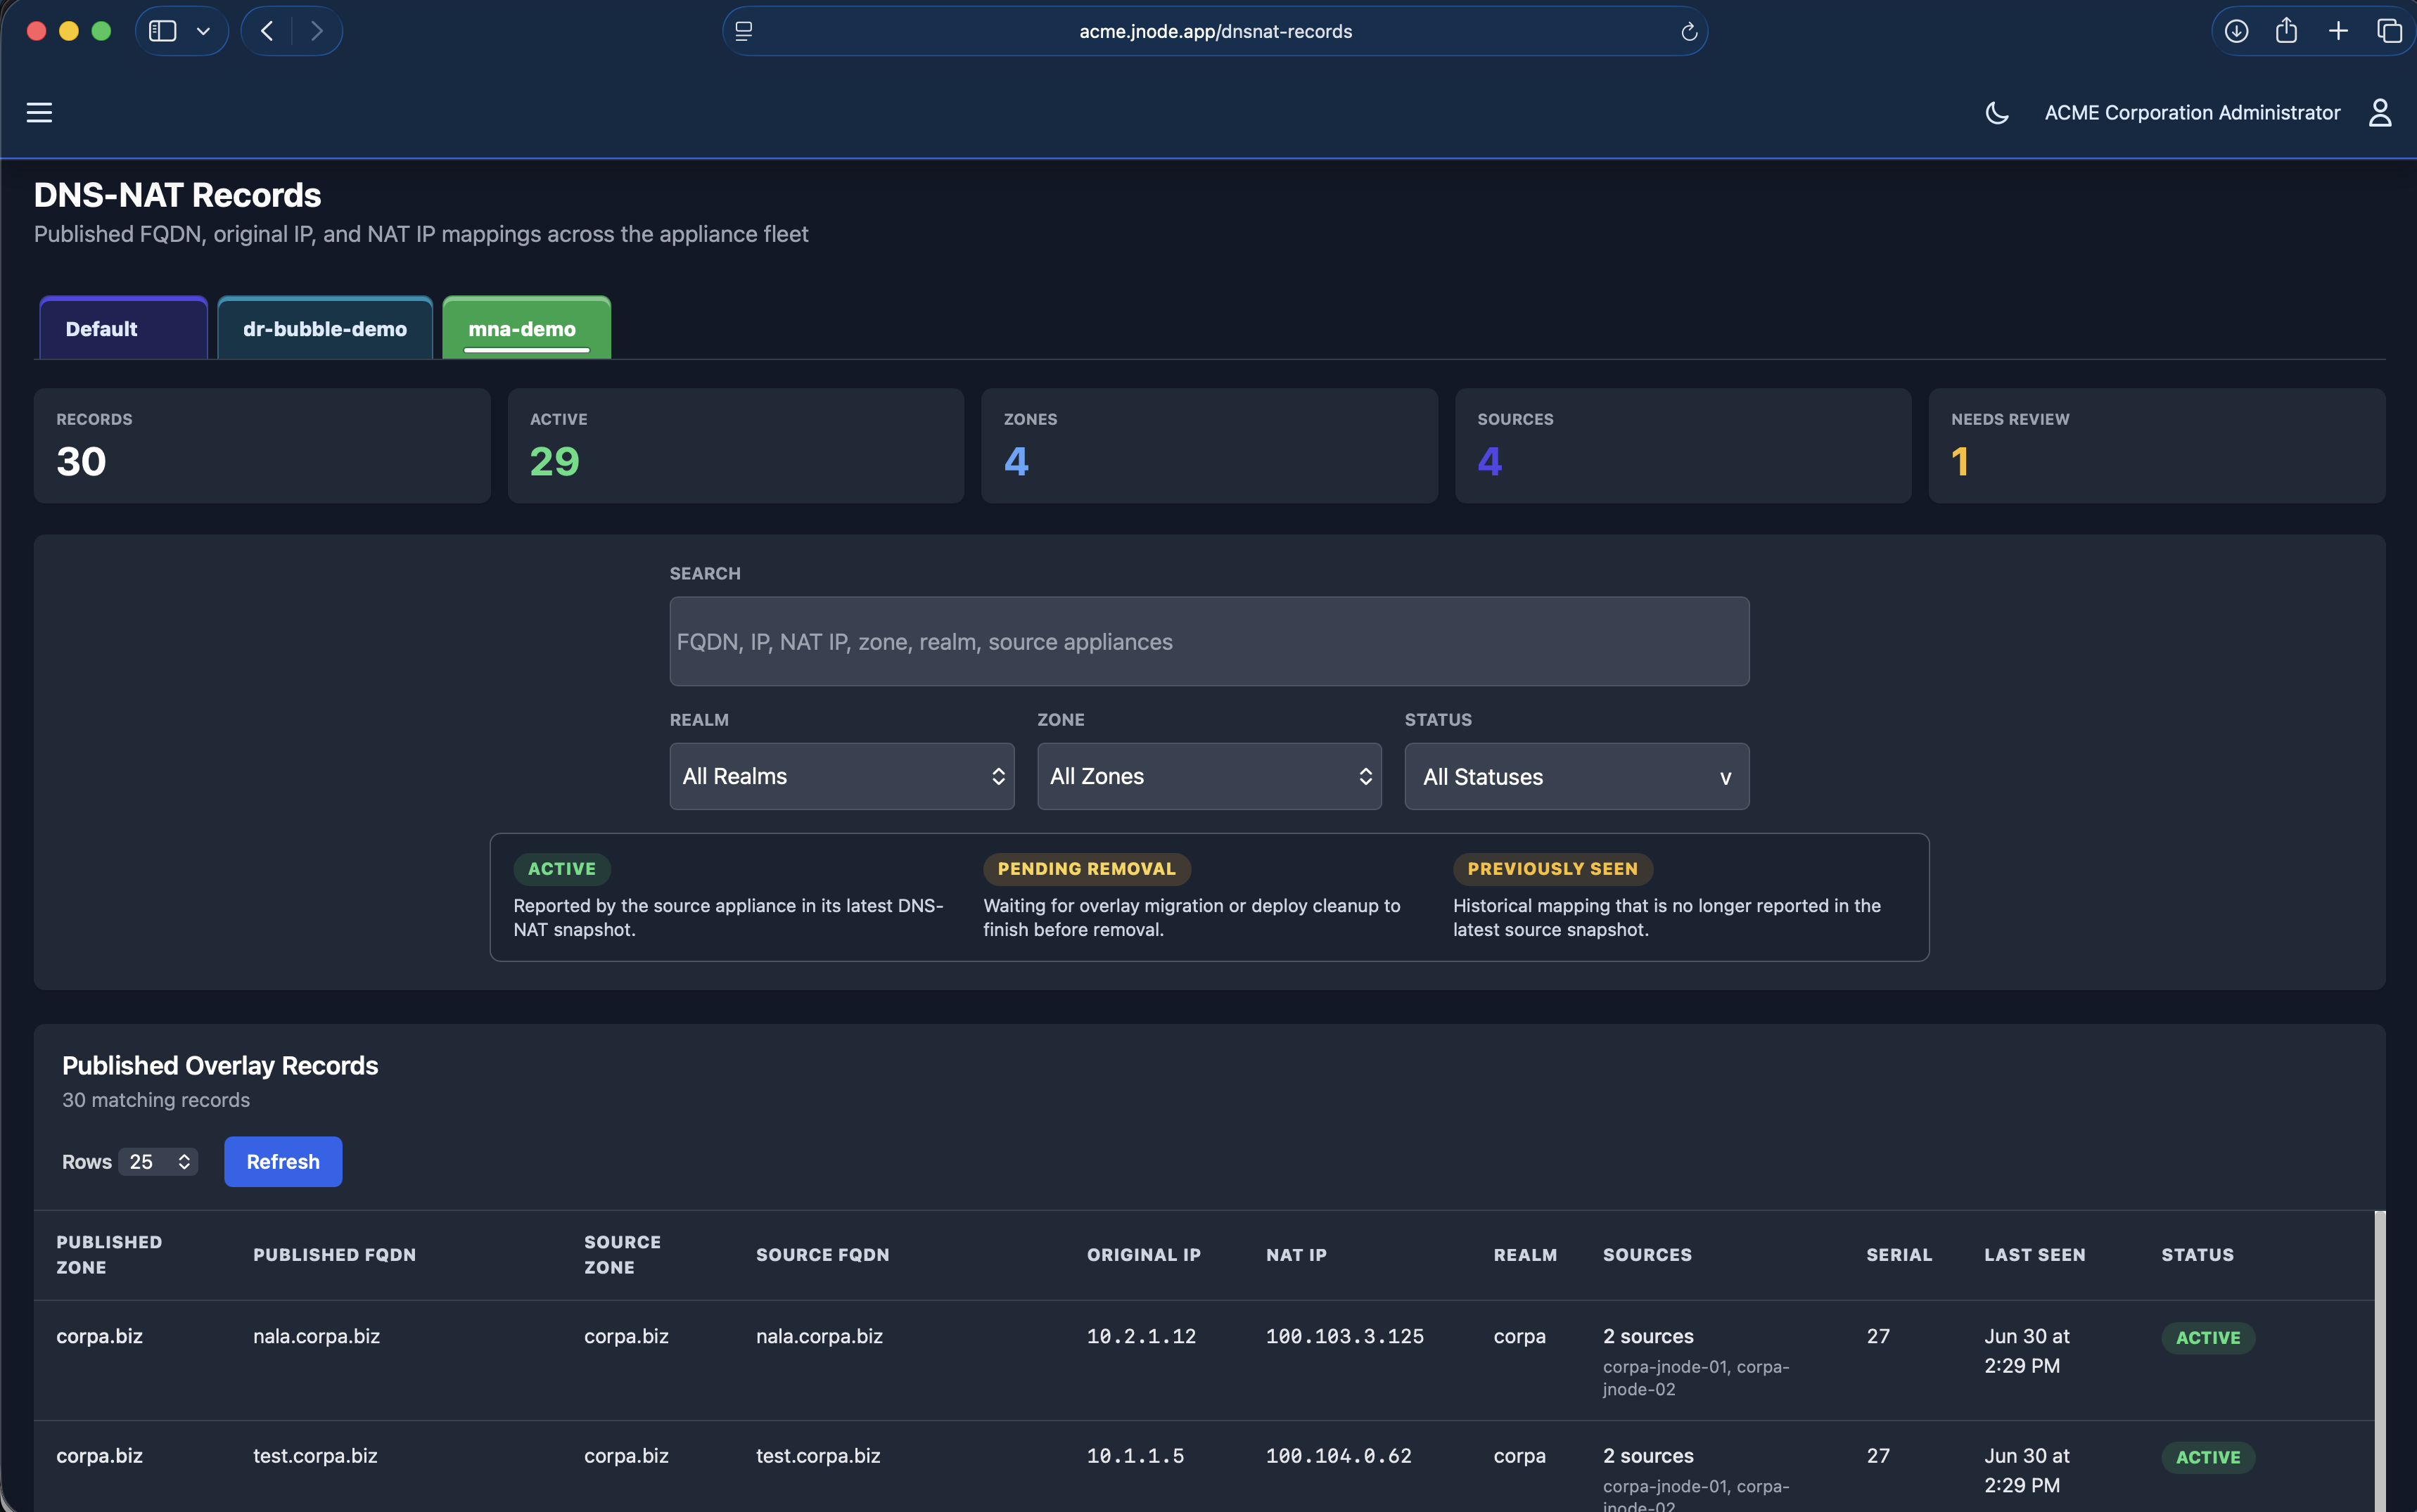Show the tab overview
The height and width of the screenshot is (1512, 2417).
point(2389,31)
